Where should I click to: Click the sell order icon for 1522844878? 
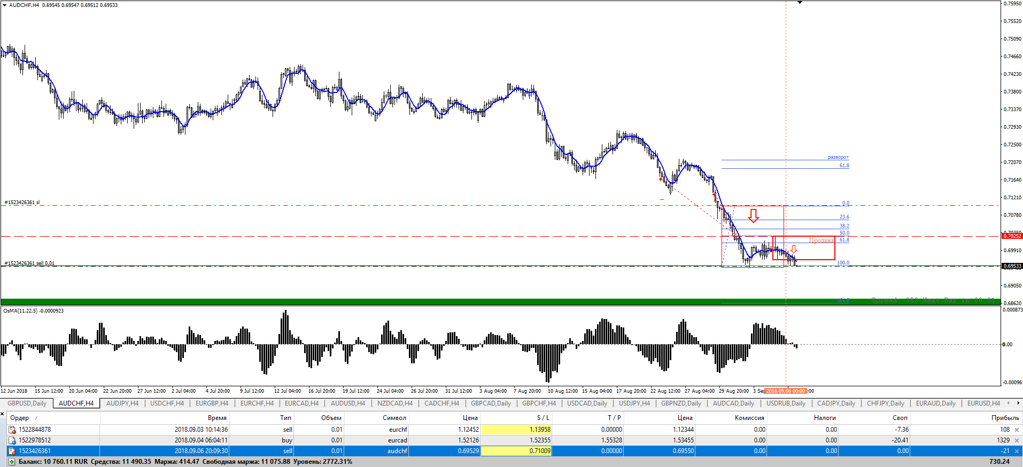pyautogui.click(x=12, y=430)
